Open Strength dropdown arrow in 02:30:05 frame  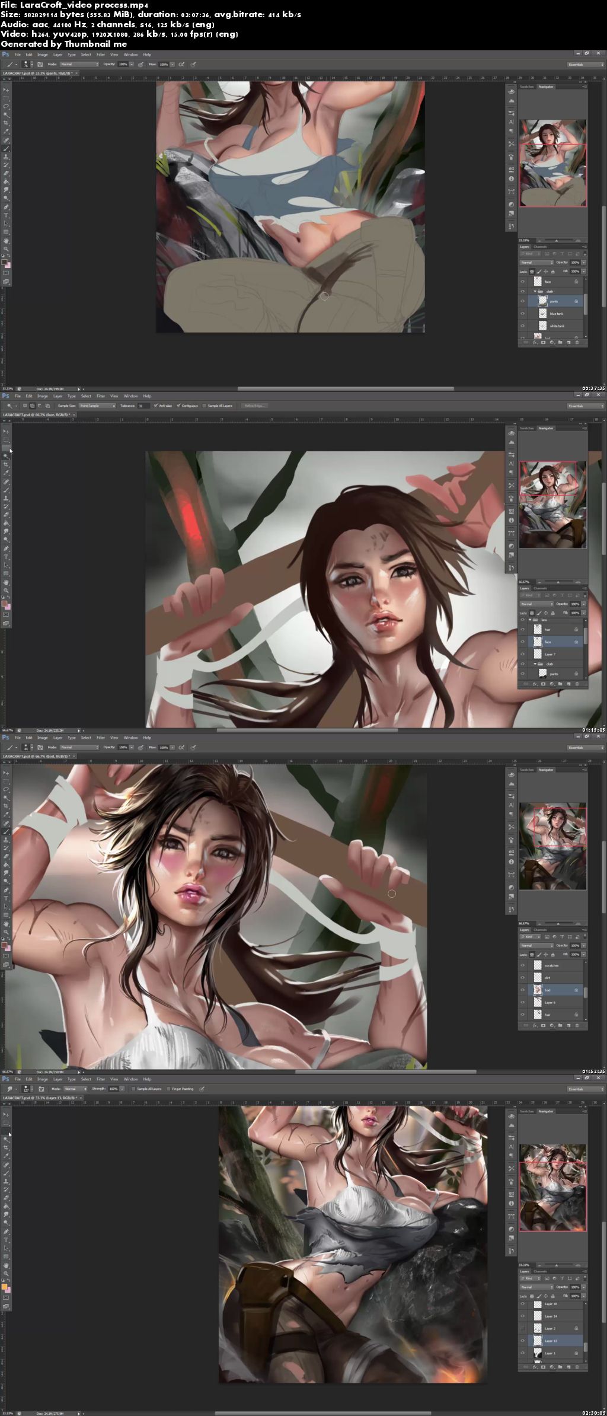122,1089
